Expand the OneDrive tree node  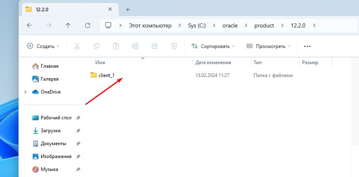click(25, 92)
